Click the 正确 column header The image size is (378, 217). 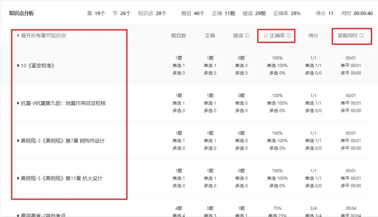tap(210, 35)
